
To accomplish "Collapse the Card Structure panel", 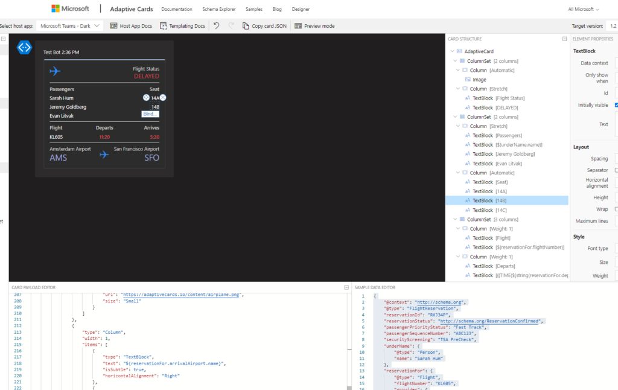I will [x=564, y=39].
